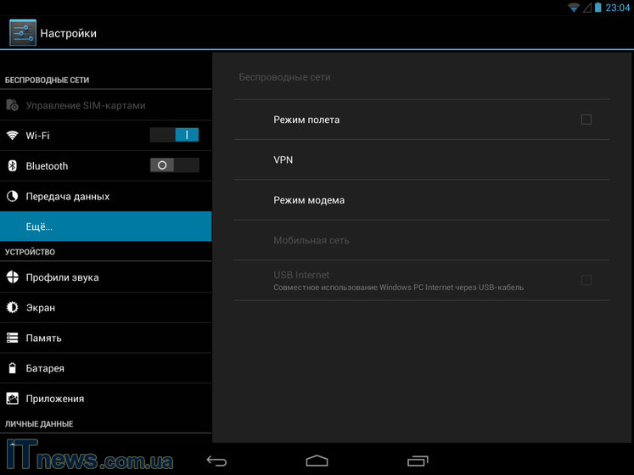Viewport: 634px width, 475px height.
Task: Tap the clock in status bar
Action: pos(617,8)
